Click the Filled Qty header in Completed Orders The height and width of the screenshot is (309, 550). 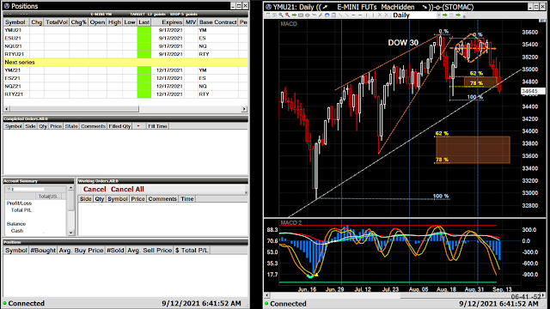[119, 126]
